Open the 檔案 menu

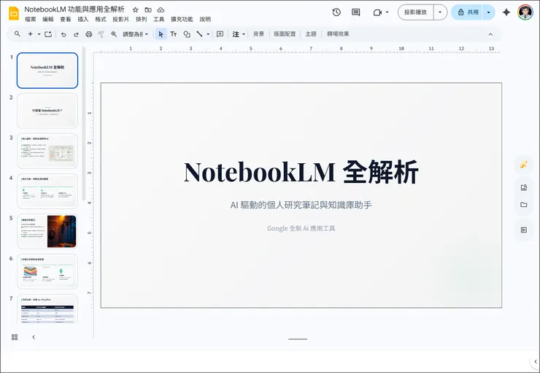pyautogui.click(x=31, y=20)
